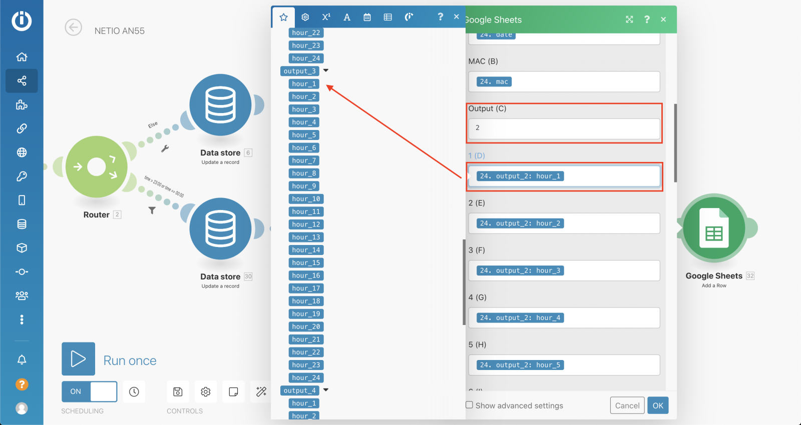Open the Notifications bell icon

pyautogui.click(x=22, y=359)
